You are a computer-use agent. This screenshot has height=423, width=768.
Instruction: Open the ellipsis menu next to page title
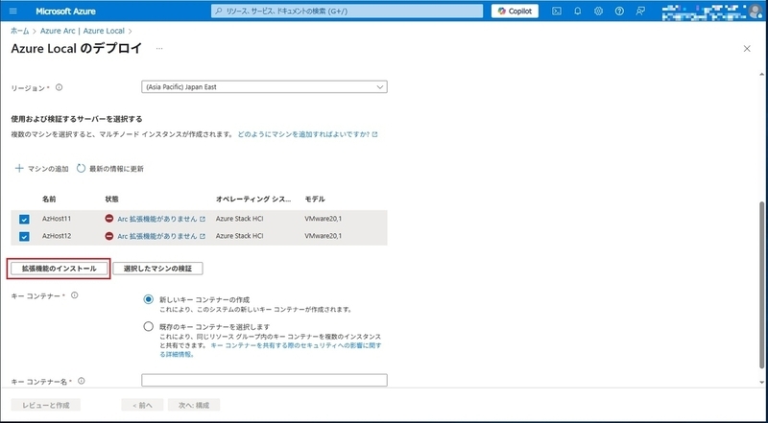(x=159, y=49)
